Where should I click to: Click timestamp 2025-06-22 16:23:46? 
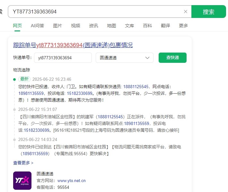pyautogui.click(x=52, y=79)
